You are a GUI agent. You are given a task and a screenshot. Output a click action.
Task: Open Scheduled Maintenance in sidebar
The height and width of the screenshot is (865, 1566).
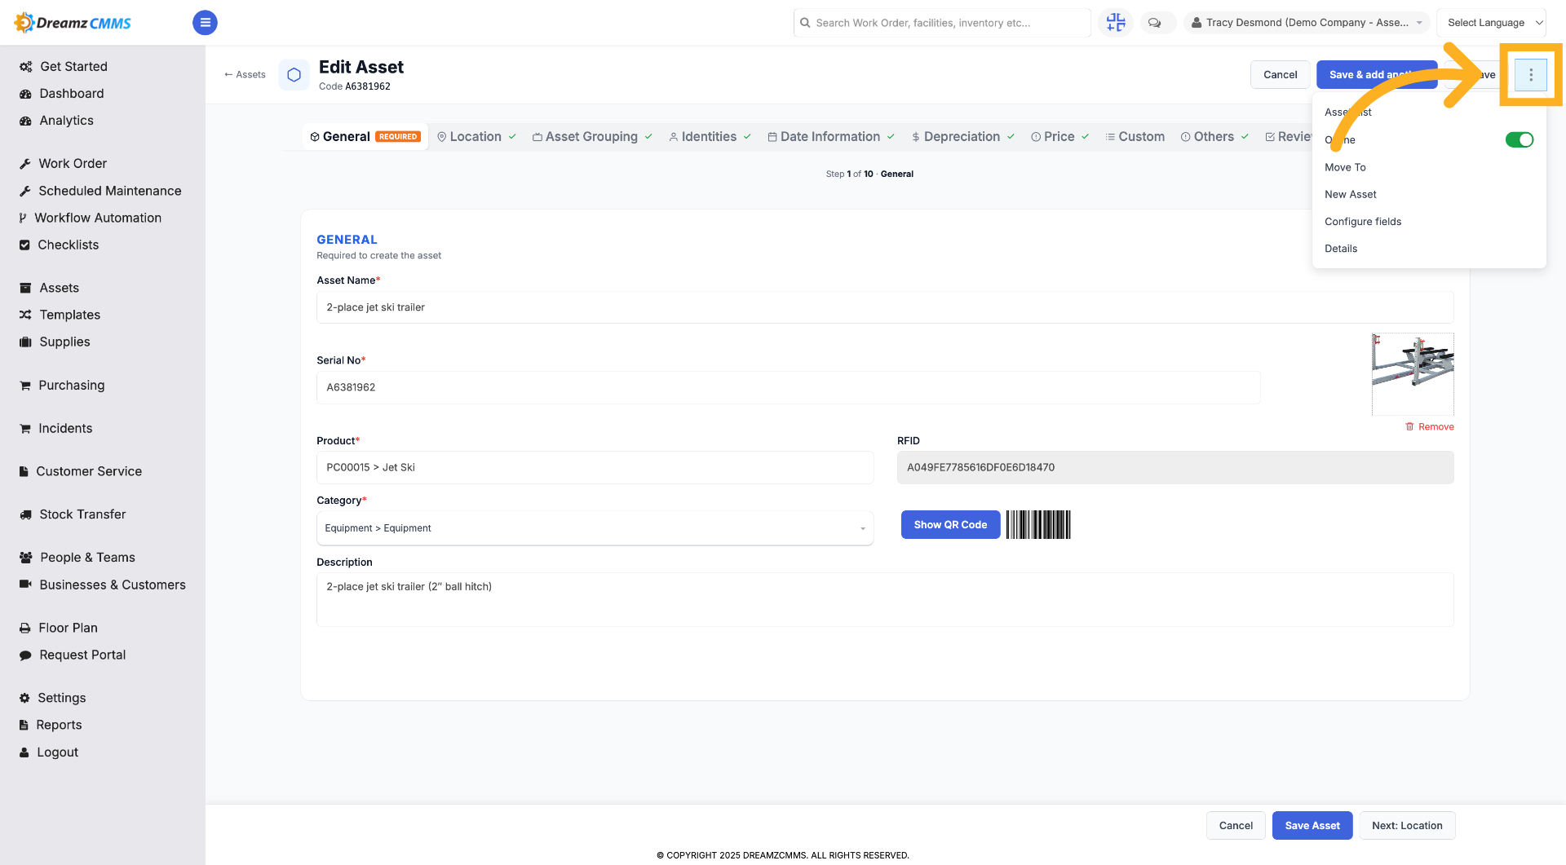(x=110, y=191)
